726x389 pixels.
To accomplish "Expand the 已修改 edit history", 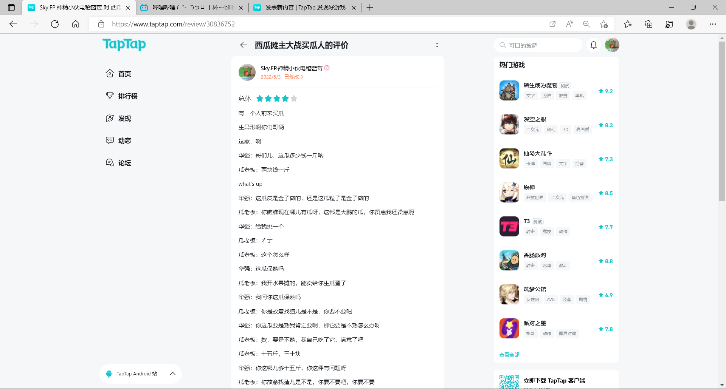I will [x=294, y=77].
